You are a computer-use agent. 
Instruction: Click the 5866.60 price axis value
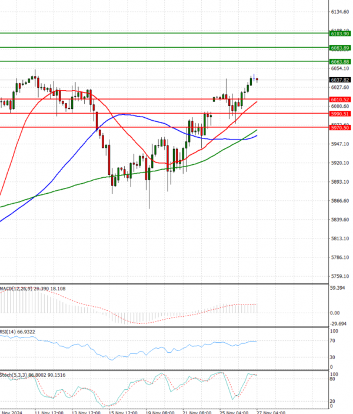pos(340,201)
